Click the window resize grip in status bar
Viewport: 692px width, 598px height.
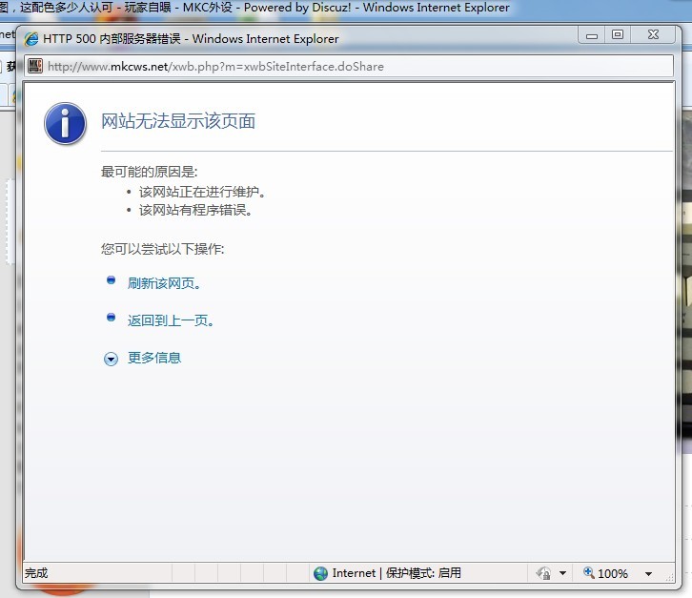tap(670, 576)
